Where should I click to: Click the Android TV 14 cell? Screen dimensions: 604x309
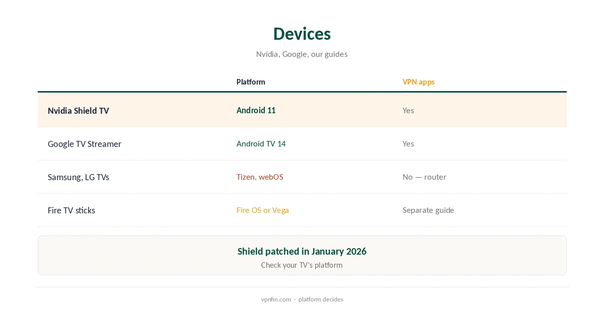click(x=261, y=143)
